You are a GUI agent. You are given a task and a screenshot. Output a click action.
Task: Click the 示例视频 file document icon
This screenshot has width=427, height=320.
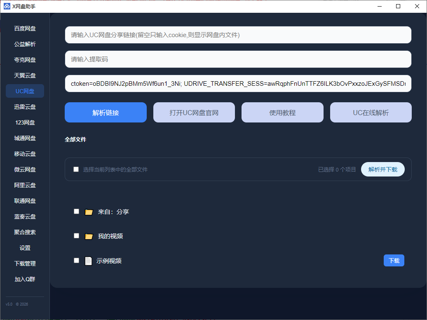[x=88, y=261]
